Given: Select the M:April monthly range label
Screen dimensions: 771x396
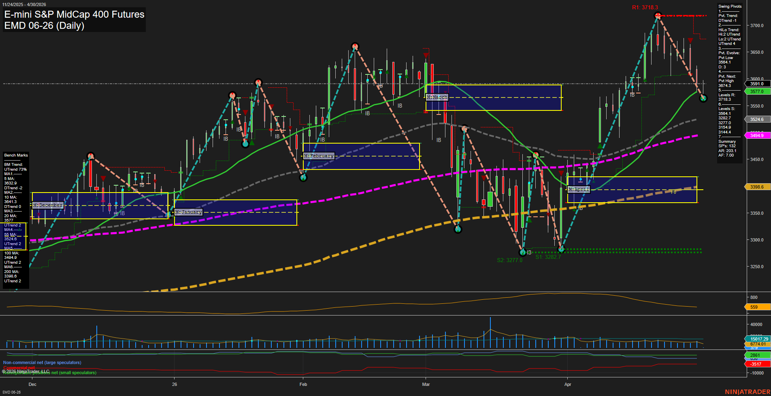Looking at the screenshot, I should [579, 189].
